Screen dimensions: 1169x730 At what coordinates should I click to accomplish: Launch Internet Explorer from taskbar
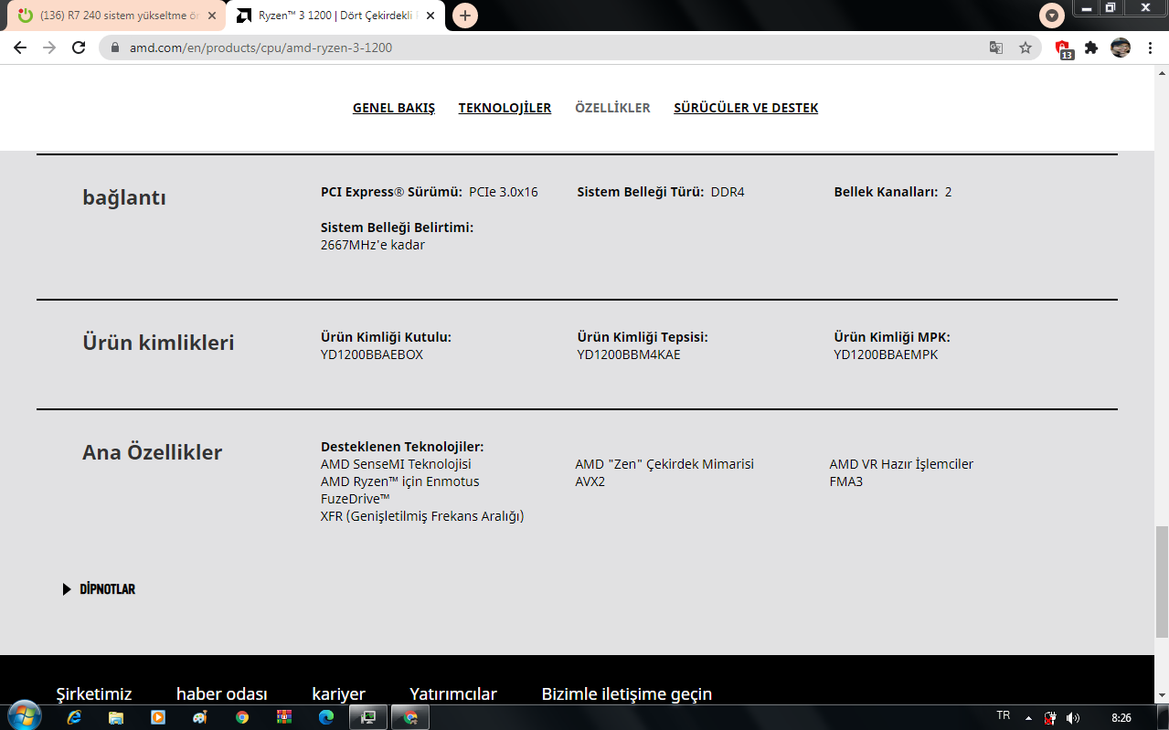(74, 717)
